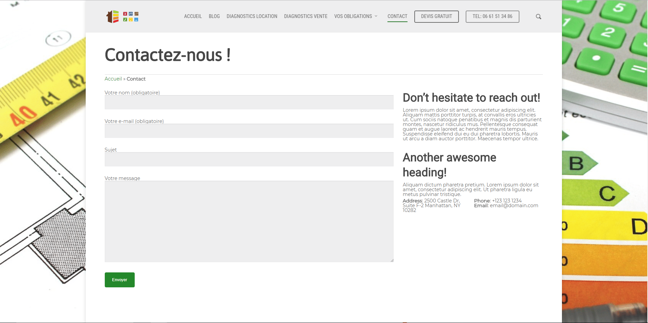Click the phone number +123 123 1234
This screenshot has width=648, height=323.
pyautogui.click(x=506, y=201)
